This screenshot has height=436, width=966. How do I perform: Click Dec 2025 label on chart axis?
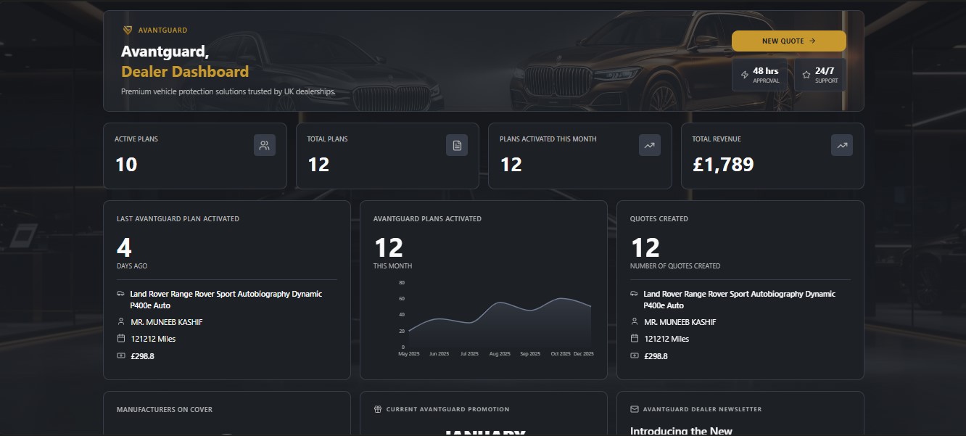pyautogui.click(x=584, y=354)
